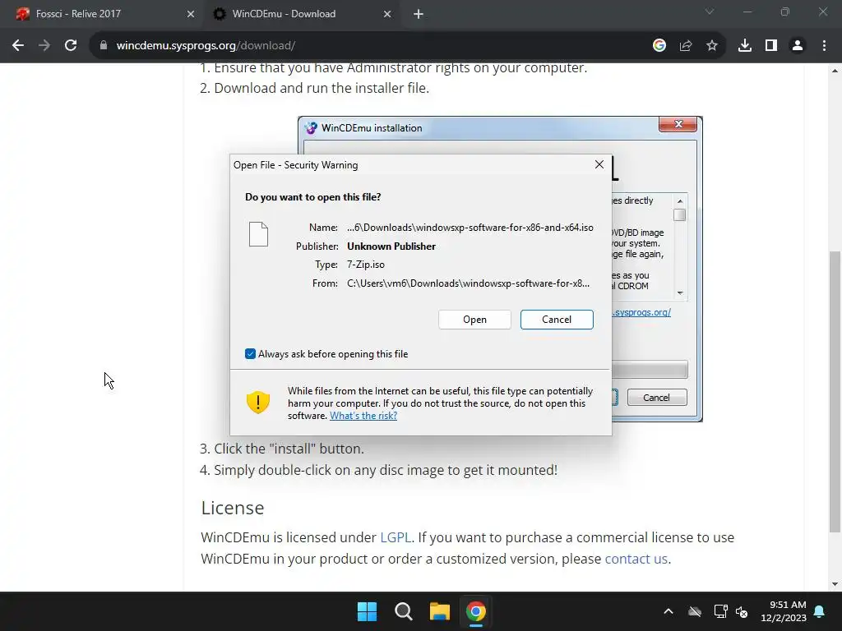This screenshot has height=631, width=842.
Task: Open the Chrome three-dot menu
Action: 824,46
